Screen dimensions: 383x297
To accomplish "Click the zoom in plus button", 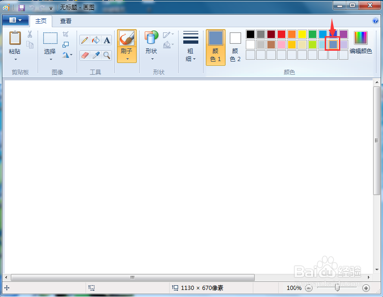I will click(x=366, y=288).
